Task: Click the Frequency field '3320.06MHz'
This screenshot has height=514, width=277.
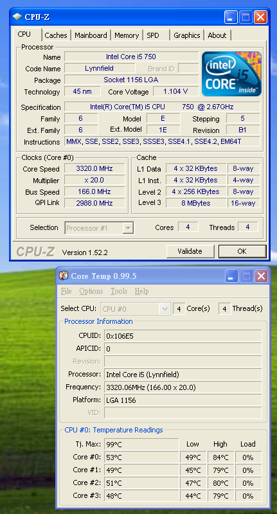Action: point(183,387)
